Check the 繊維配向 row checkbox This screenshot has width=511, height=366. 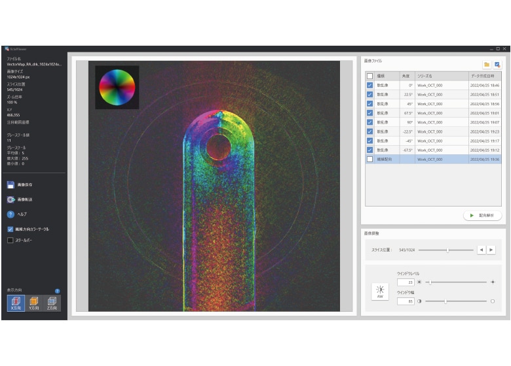(x=370, y=159)
